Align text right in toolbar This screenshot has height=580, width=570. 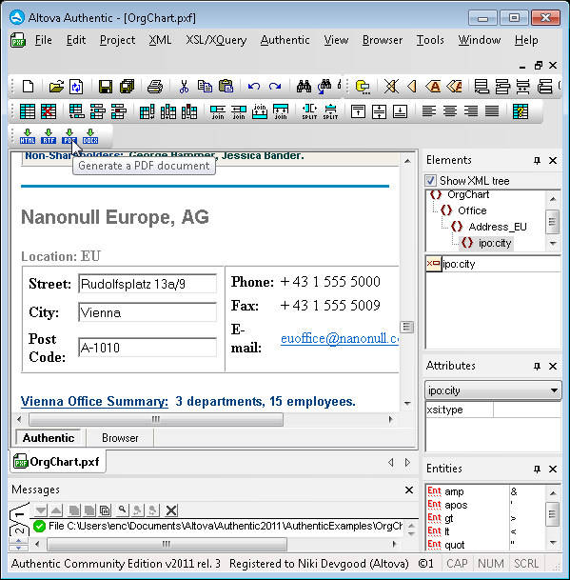[x=471, y=111]
